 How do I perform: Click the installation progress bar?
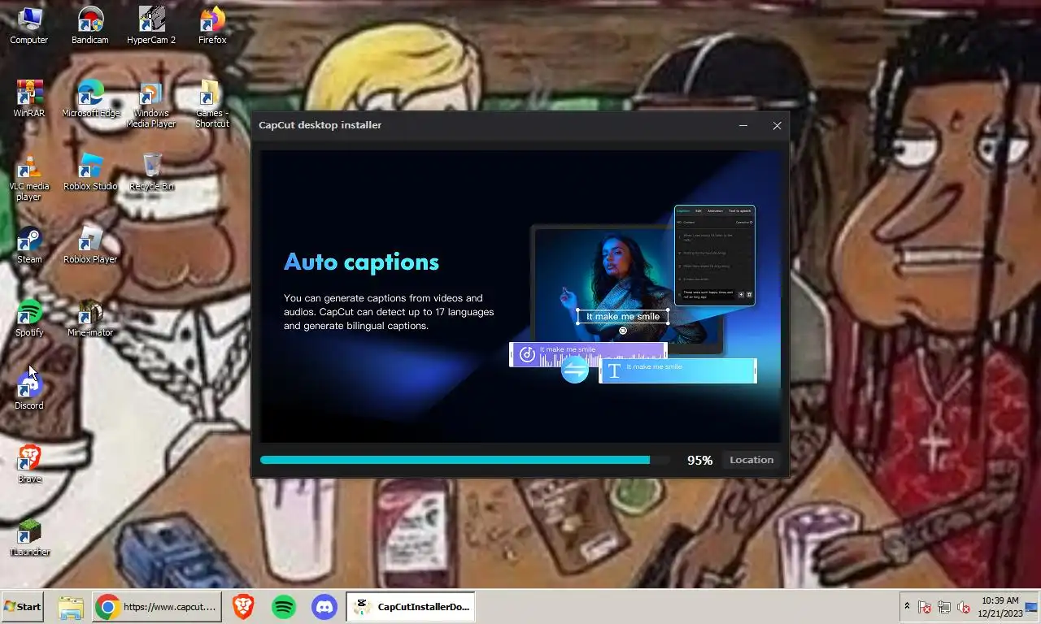(x=464, y=460)
